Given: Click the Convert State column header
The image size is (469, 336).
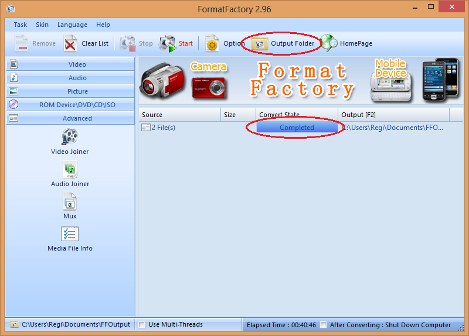Looking at the screenshot, I should point(297,115).
